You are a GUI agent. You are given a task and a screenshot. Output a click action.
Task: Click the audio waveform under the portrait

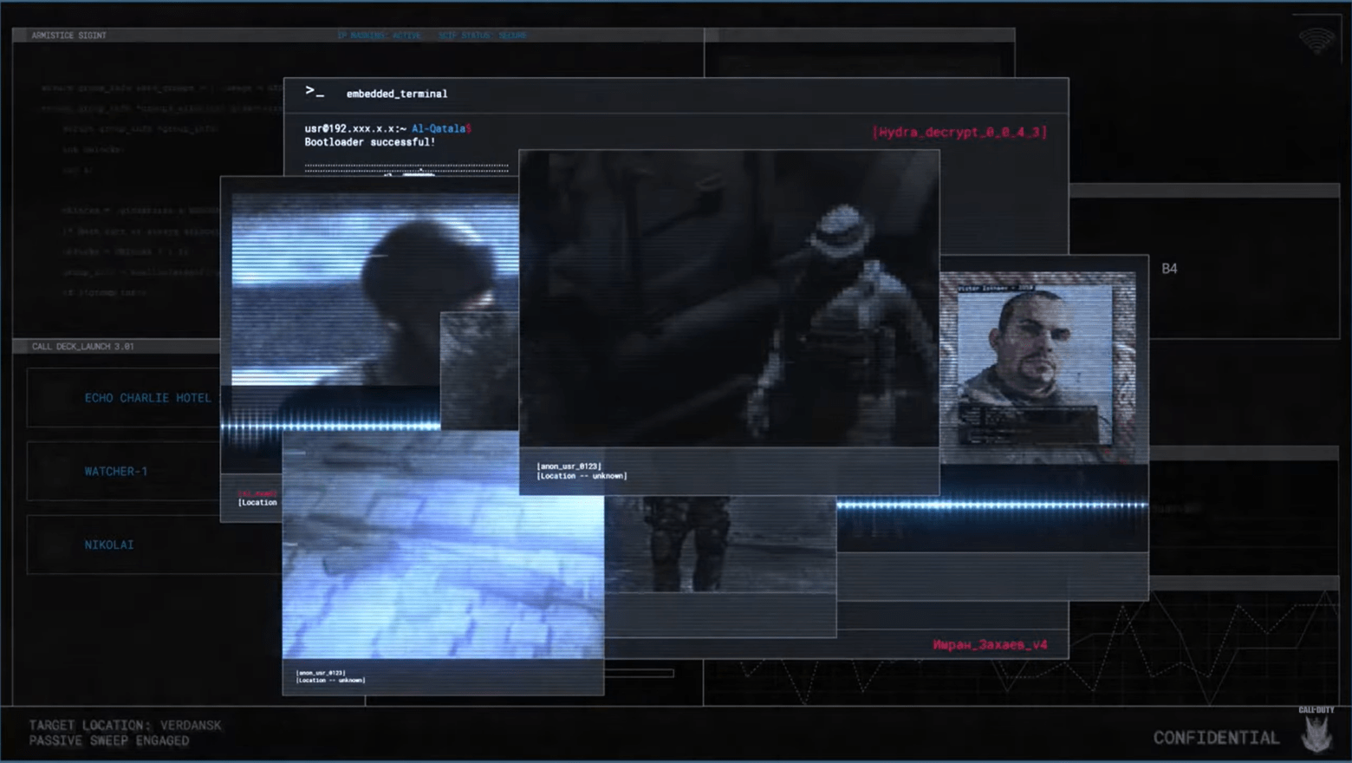click(x=991, y=505)
